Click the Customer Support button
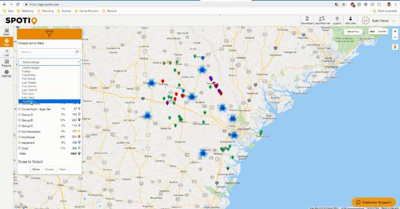Screen dimensions: 400x209 point(374,202)
